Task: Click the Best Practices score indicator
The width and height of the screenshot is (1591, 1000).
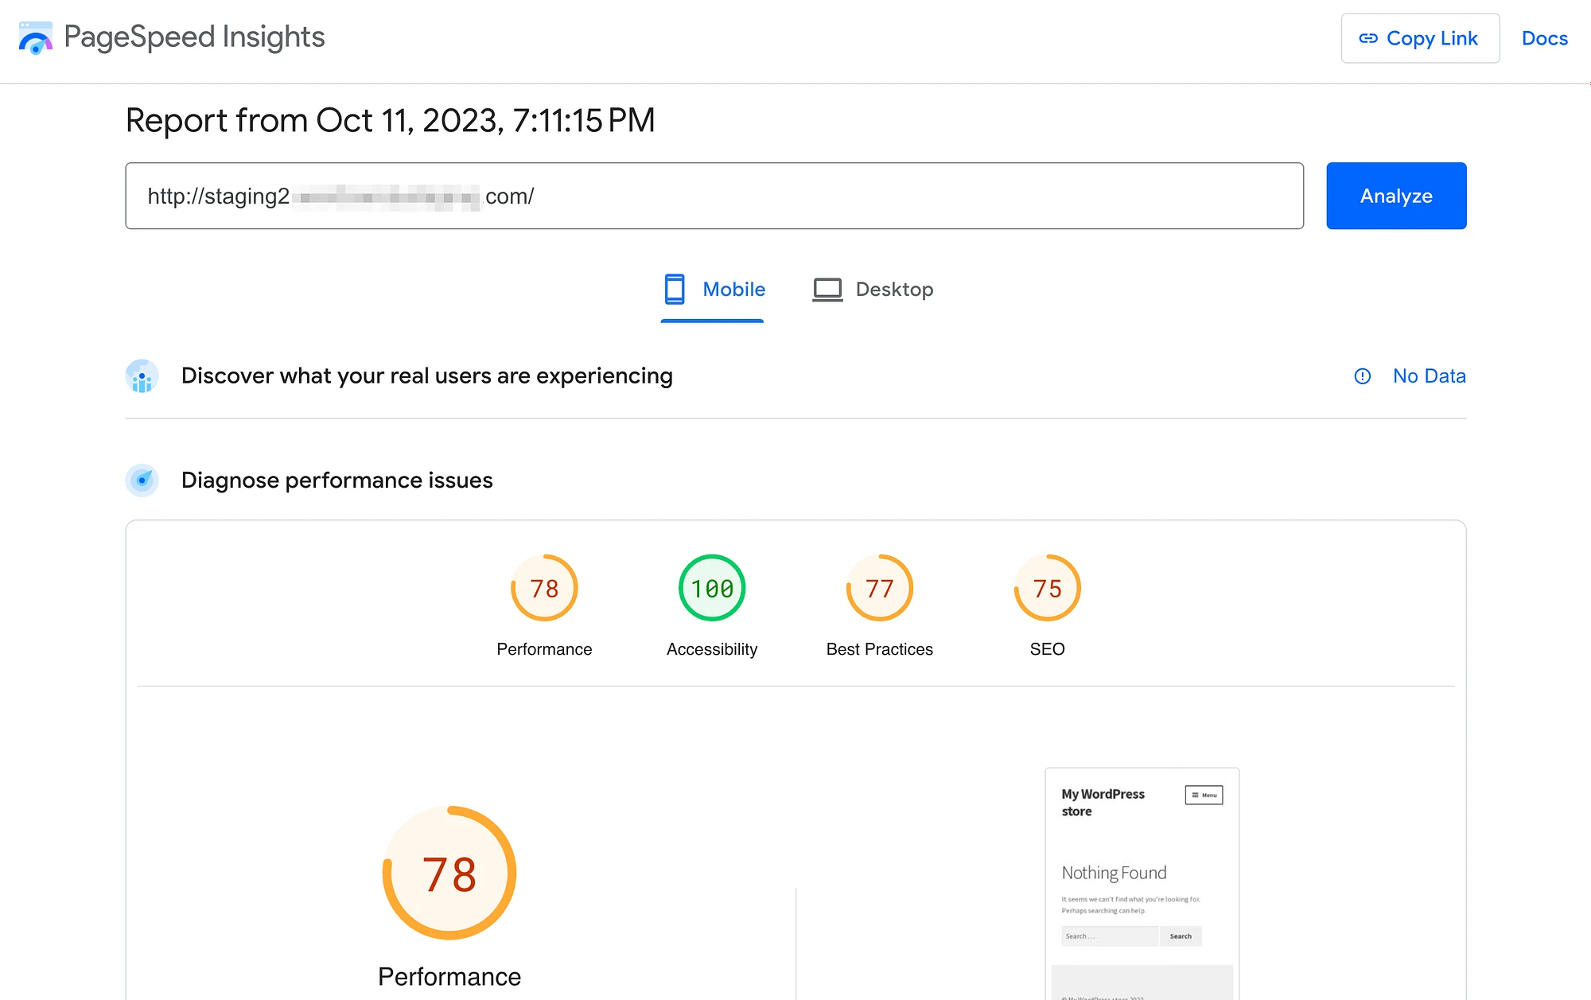Action: coord(879,589)
